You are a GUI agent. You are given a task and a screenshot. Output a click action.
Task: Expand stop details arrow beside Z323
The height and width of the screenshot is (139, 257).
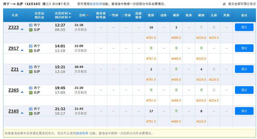(x=22, y=29)
